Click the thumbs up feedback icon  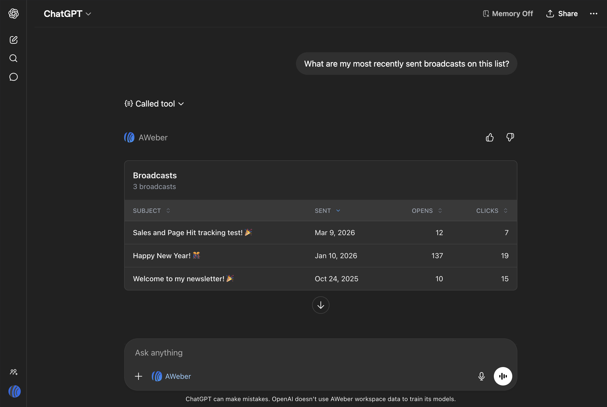tap(489, 137)
